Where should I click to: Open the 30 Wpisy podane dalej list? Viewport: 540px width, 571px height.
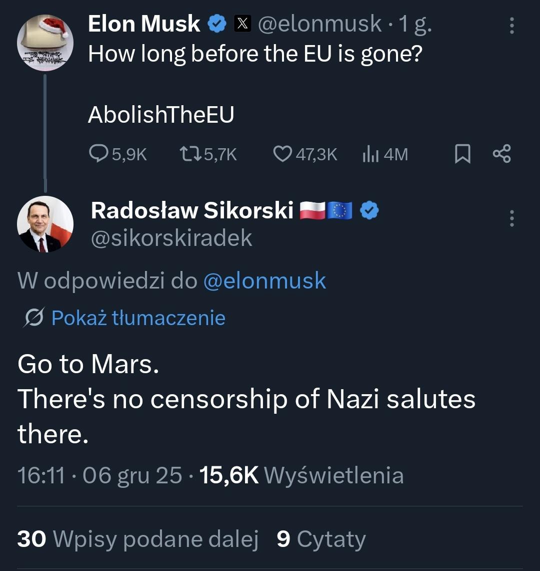(137, 539)
